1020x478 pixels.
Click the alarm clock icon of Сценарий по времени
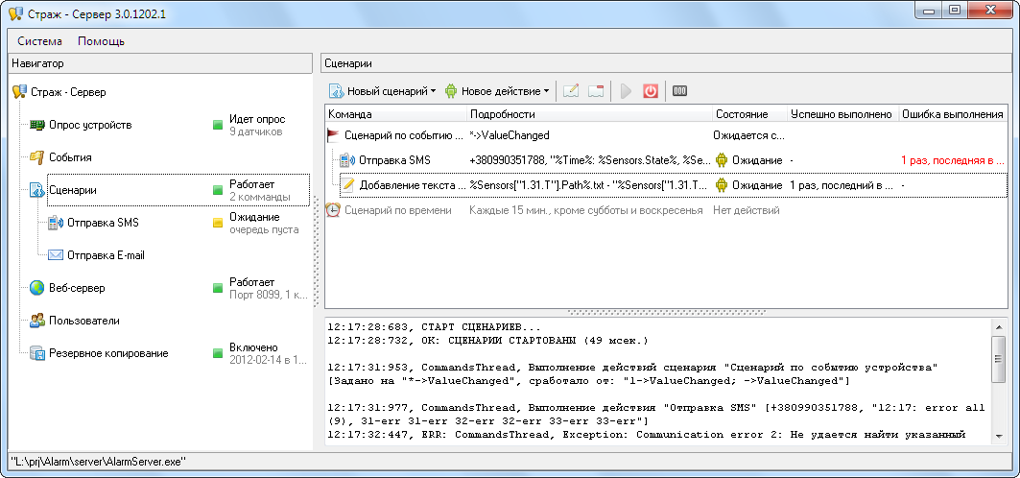click(x=333, y=210)
